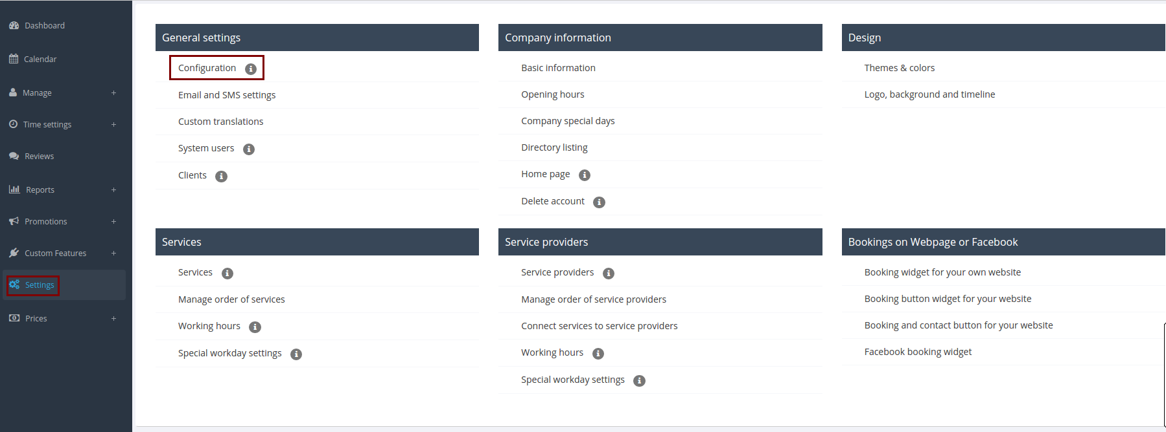The width and height of the screenshot is (1166, 432).
Task: Click the Dashboard icon in the sidebar
Action: coord(14,25)
